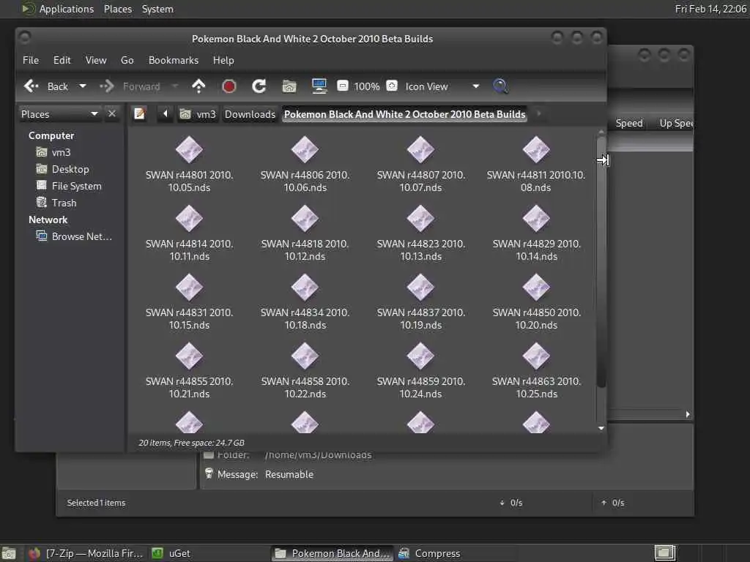The height and width of the screenshot is (562, 750).
Task: Open the Places sidebar selector dropdown
Action: coord(60,113)
